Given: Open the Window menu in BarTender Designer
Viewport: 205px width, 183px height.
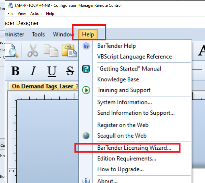Looking at the screenshot, I should [x=63, y=34].
